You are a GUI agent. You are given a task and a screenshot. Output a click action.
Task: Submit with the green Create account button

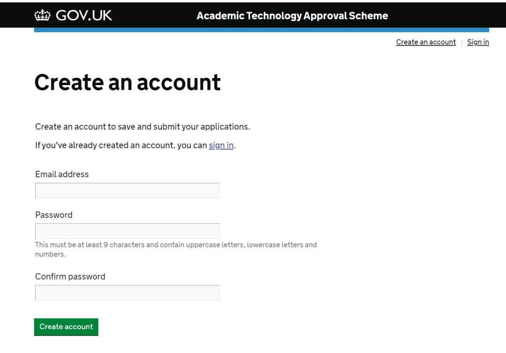point(66,327)
